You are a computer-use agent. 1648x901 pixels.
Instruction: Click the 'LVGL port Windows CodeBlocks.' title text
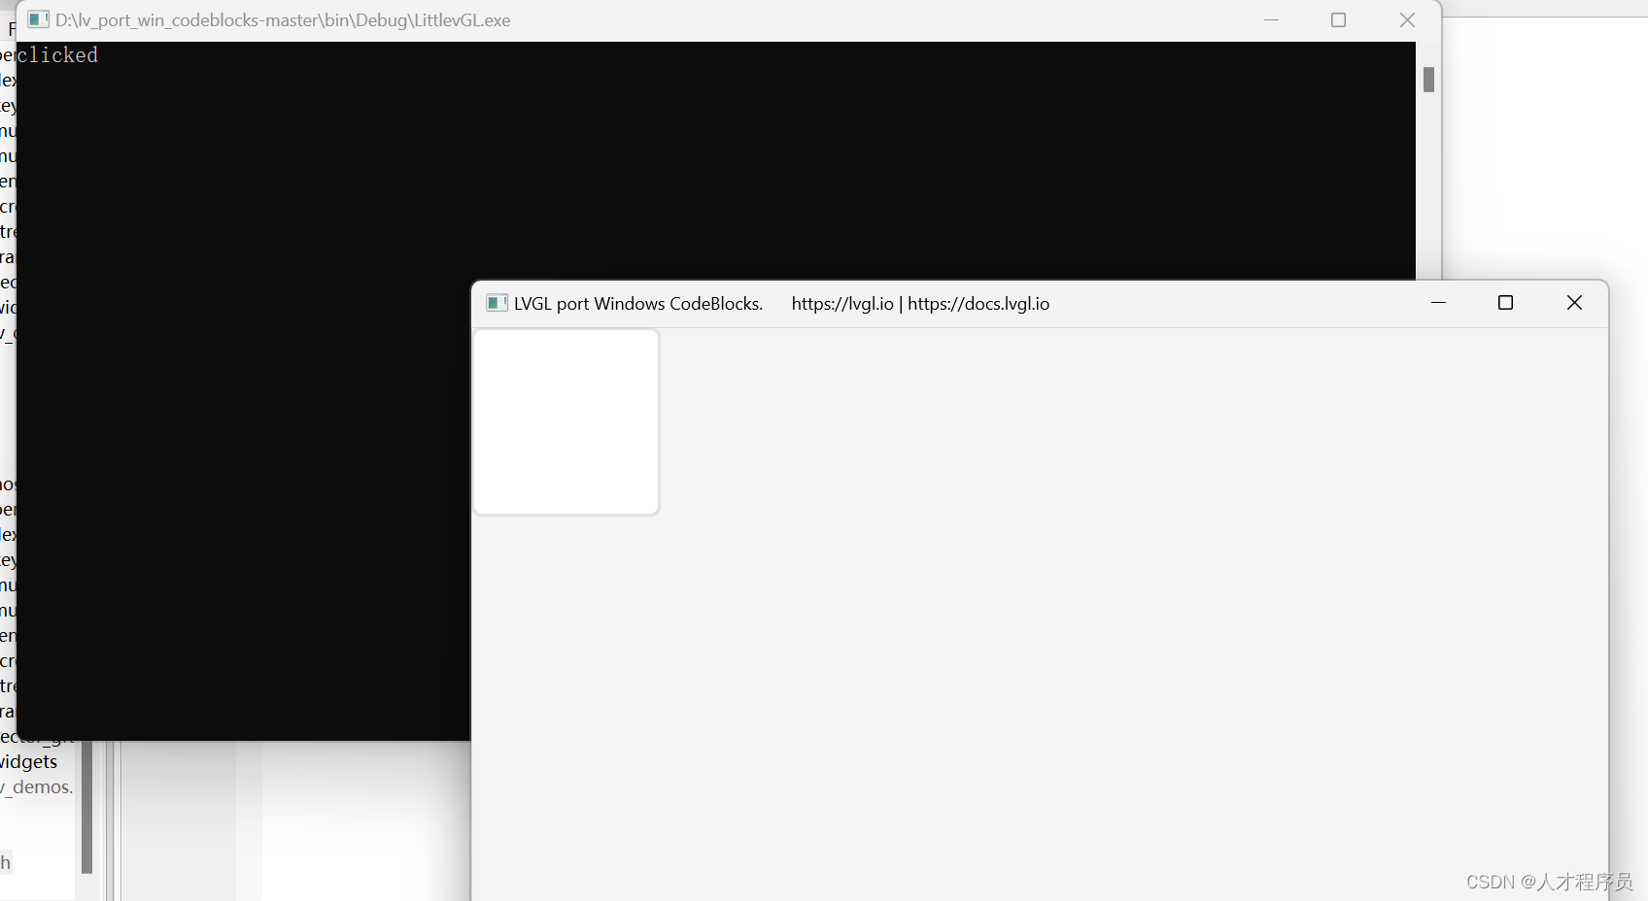pos(638,304)
